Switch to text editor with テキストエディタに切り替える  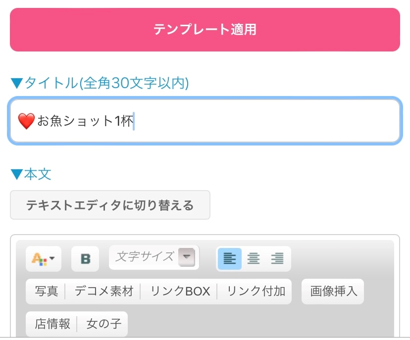pyautogui.click(x=110, y=205)
